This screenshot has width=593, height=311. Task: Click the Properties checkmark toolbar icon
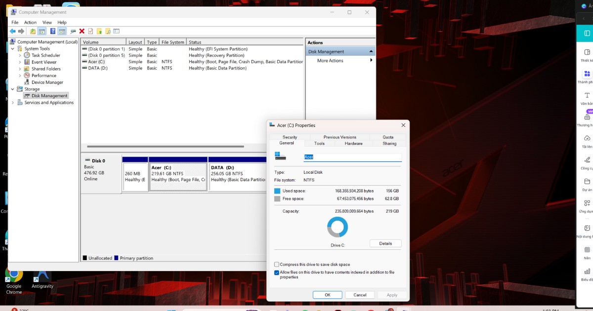90,31
